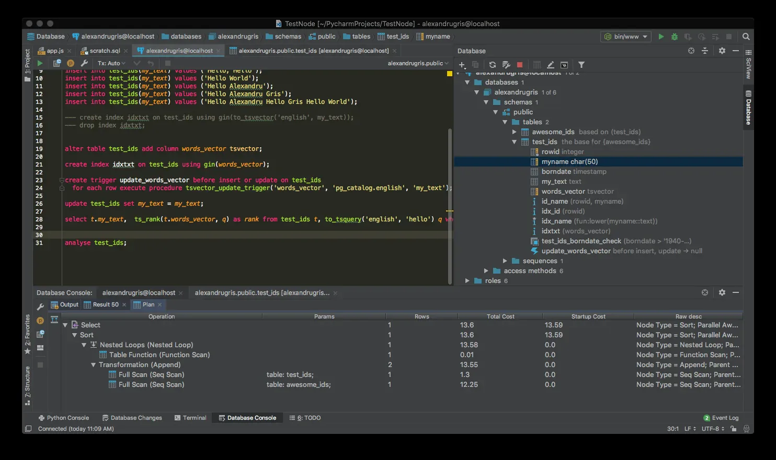776x460 pixels.
Task: Click the layout icon in console sidebar
Action: (40, 348)
